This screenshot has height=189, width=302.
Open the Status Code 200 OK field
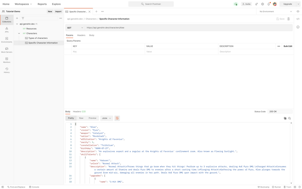(280, 112)
